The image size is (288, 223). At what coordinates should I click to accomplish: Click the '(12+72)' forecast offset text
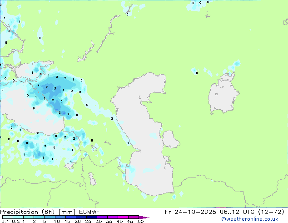pos(271,212)
